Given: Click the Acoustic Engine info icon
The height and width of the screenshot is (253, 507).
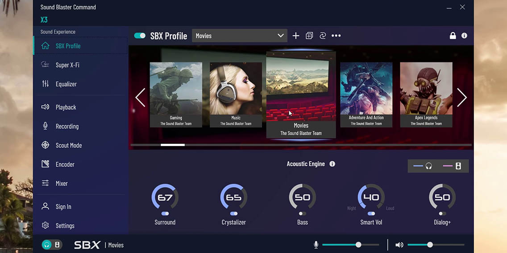Looking at the screenshot, I should pyautogui.click(x=332, y=164).
